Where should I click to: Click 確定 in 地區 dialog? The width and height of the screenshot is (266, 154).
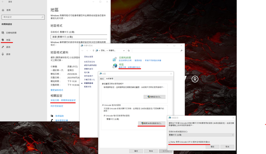click(x=136, y=151)
